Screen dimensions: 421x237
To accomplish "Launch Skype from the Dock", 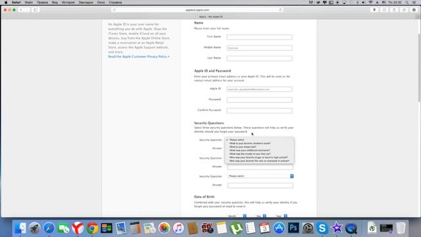I will pyautogui.click(x=322, y=228).
